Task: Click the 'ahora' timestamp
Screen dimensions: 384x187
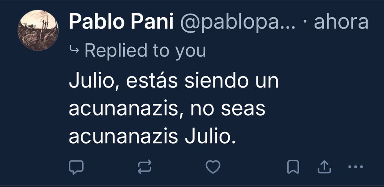Action: pos(341,22)
